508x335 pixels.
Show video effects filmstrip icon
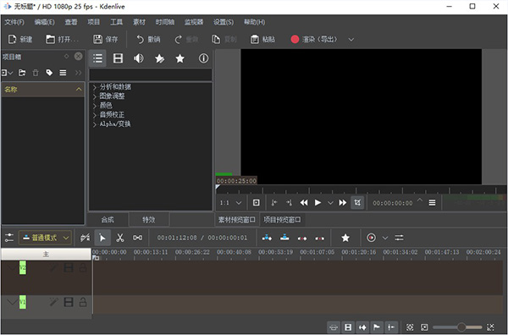(118, 58)
